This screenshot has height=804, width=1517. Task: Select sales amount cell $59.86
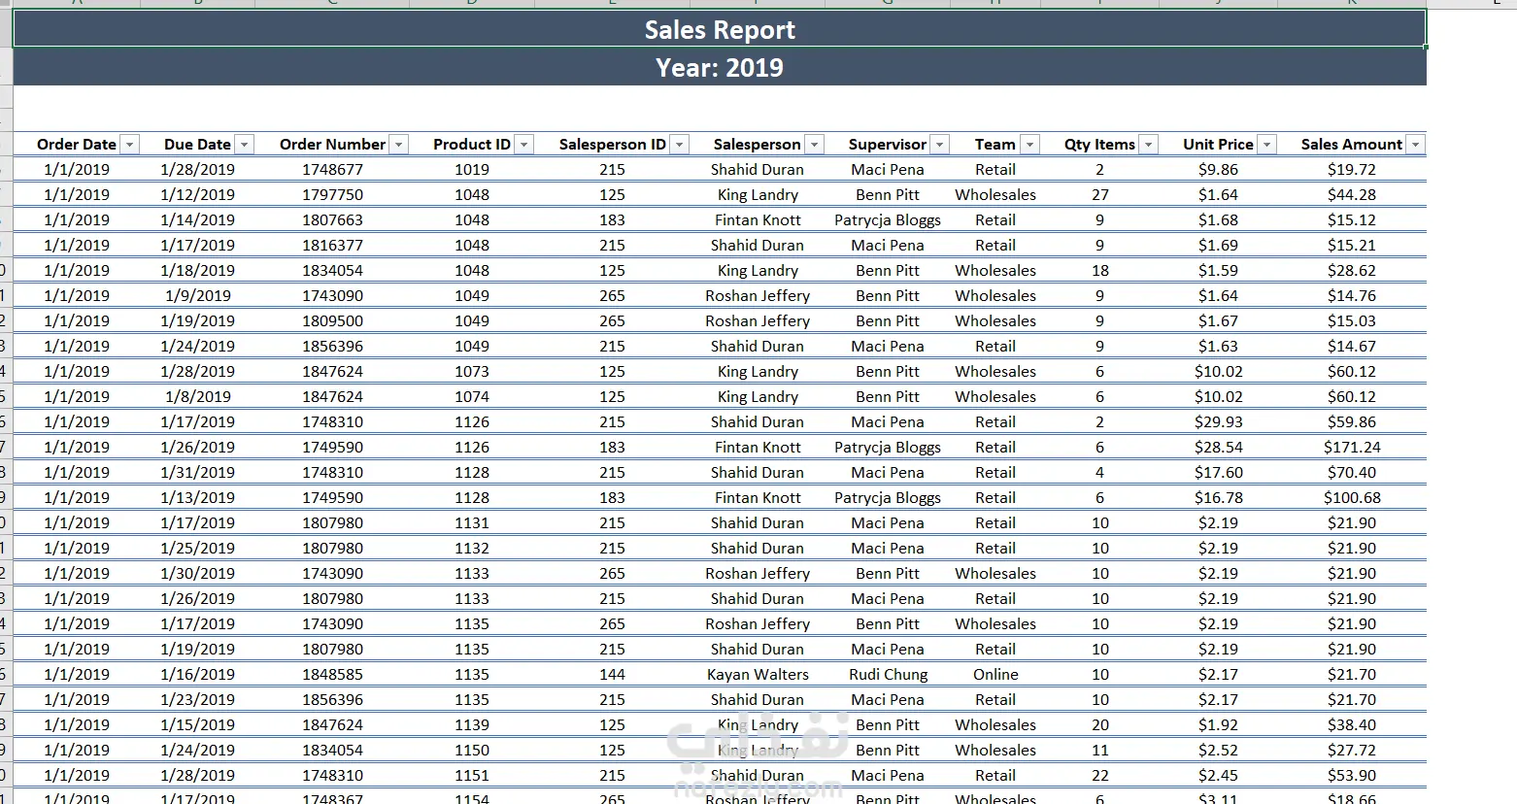(1352, 421)
